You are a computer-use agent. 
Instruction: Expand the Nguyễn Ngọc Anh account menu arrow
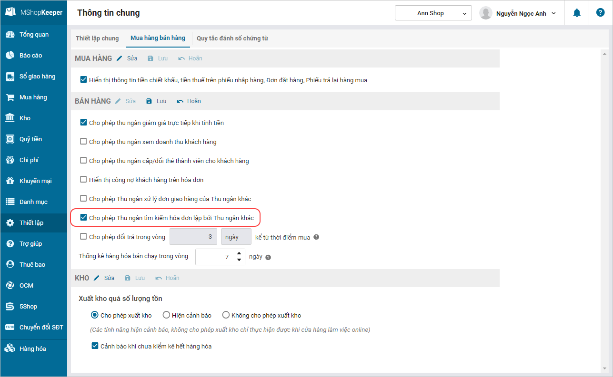pyautogui.click(x=553, y=13)
